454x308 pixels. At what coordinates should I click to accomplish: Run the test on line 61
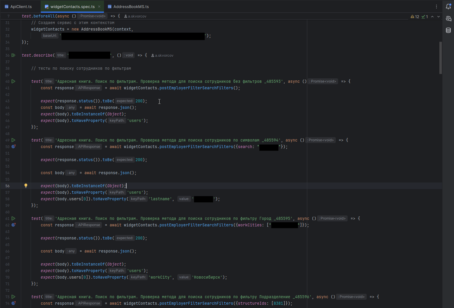click(x=13, y=218)
